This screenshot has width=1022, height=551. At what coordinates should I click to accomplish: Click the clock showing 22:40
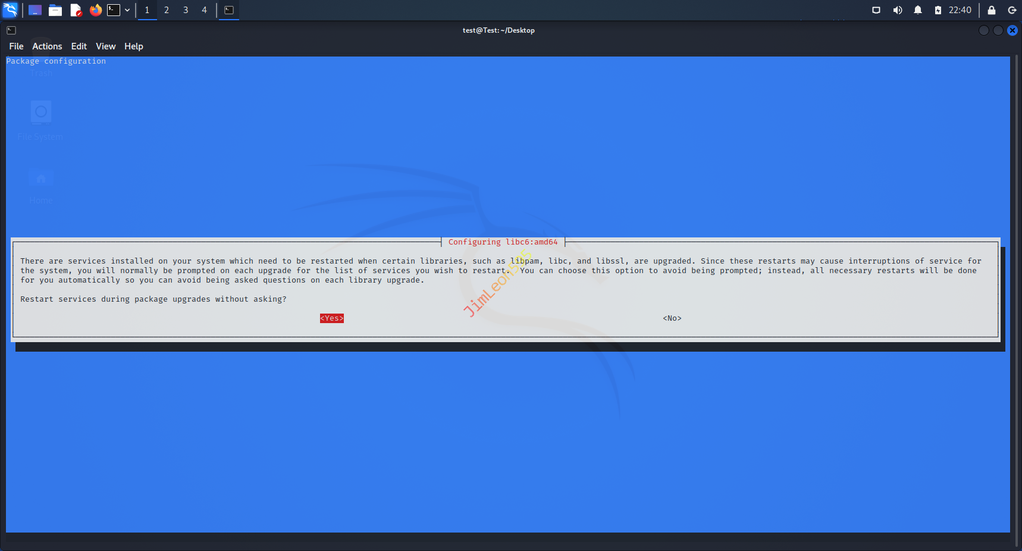tap(960, 10)
